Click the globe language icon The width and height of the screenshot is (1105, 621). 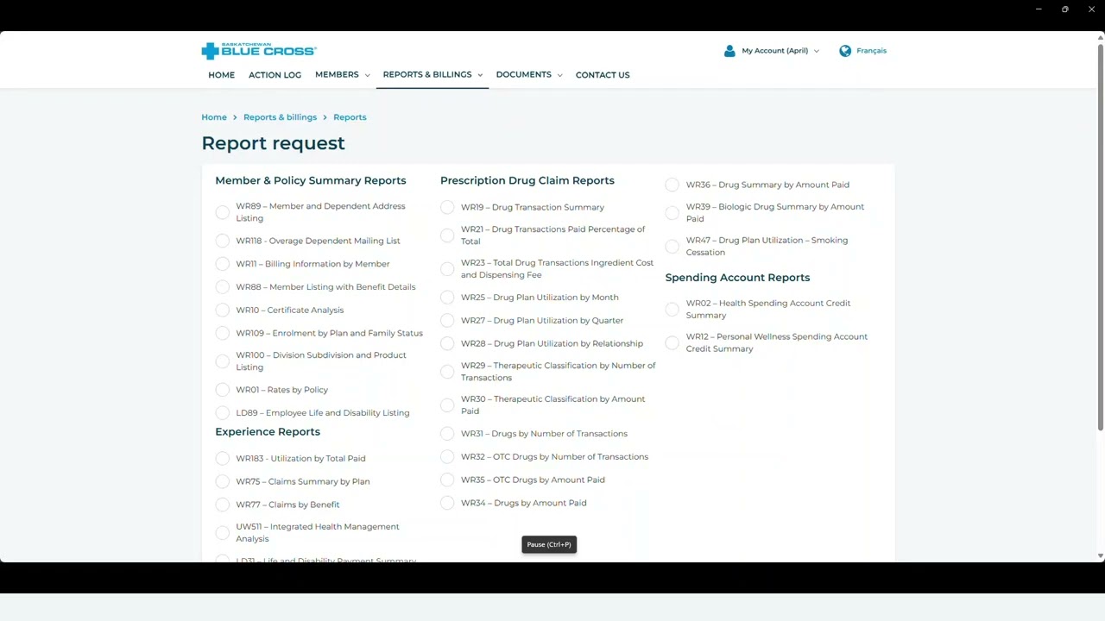(845, 51)
